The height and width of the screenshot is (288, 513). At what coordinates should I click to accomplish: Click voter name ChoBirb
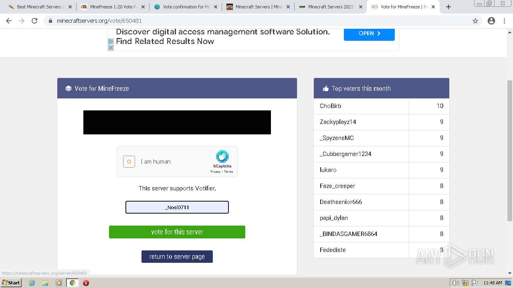point(330,106)
